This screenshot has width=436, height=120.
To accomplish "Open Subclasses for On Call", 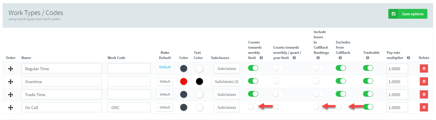I will (226, 107).
